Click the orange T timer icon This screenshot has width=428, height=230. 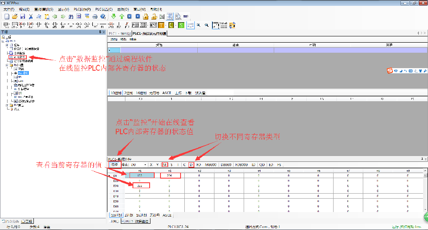point(161,26)
